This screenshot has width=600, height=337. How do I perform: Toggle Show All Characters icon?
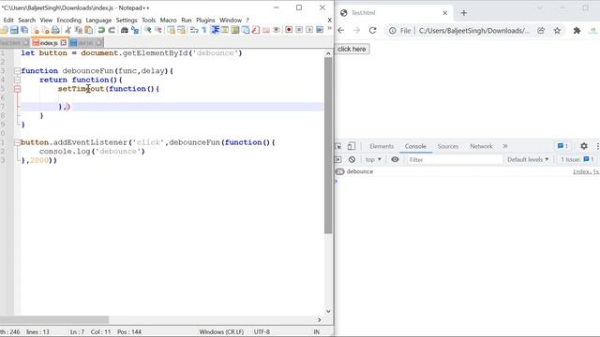pos(204,30)
